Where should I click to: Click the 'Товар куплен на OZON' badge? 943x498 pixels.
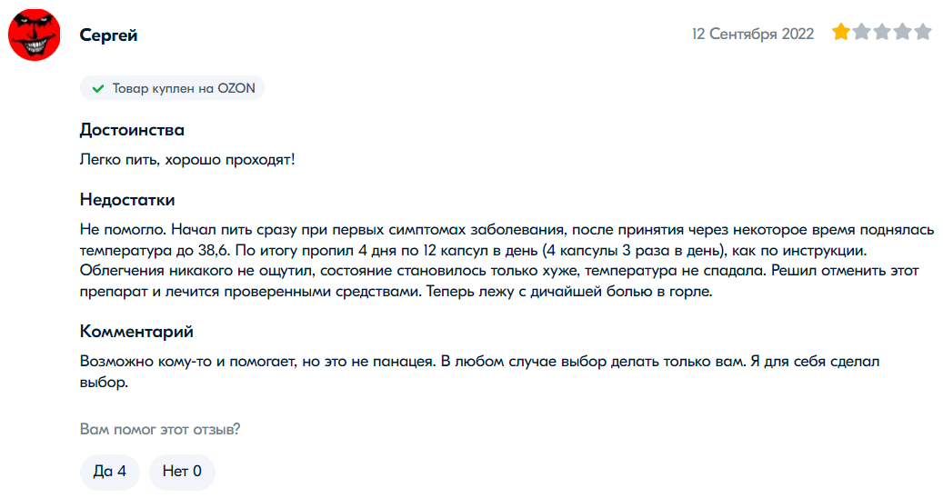point(173,89)
